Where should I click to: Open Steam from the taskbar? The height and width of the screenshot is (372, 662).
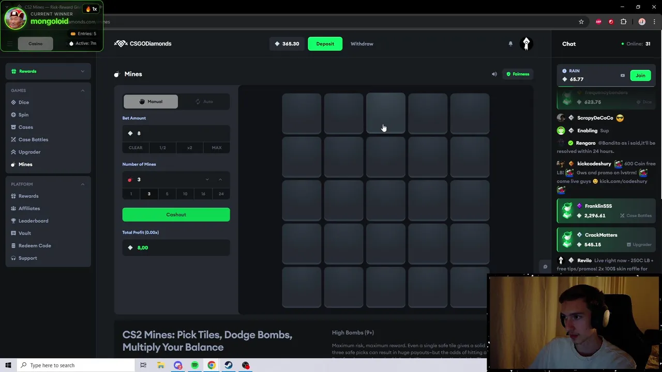point(229,365)
